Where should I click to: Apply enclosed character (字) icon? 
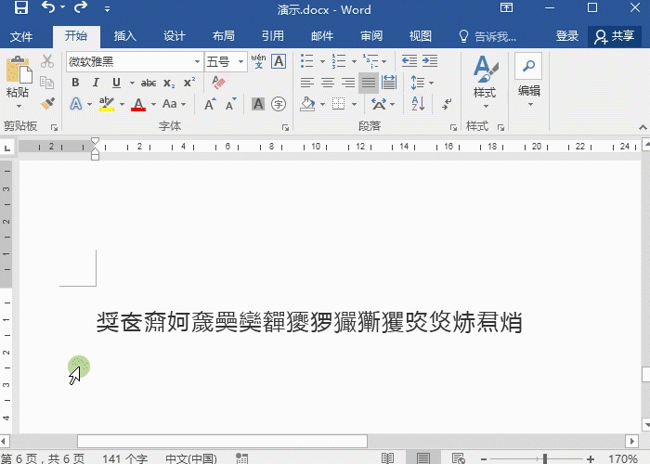tap(279, 104)
